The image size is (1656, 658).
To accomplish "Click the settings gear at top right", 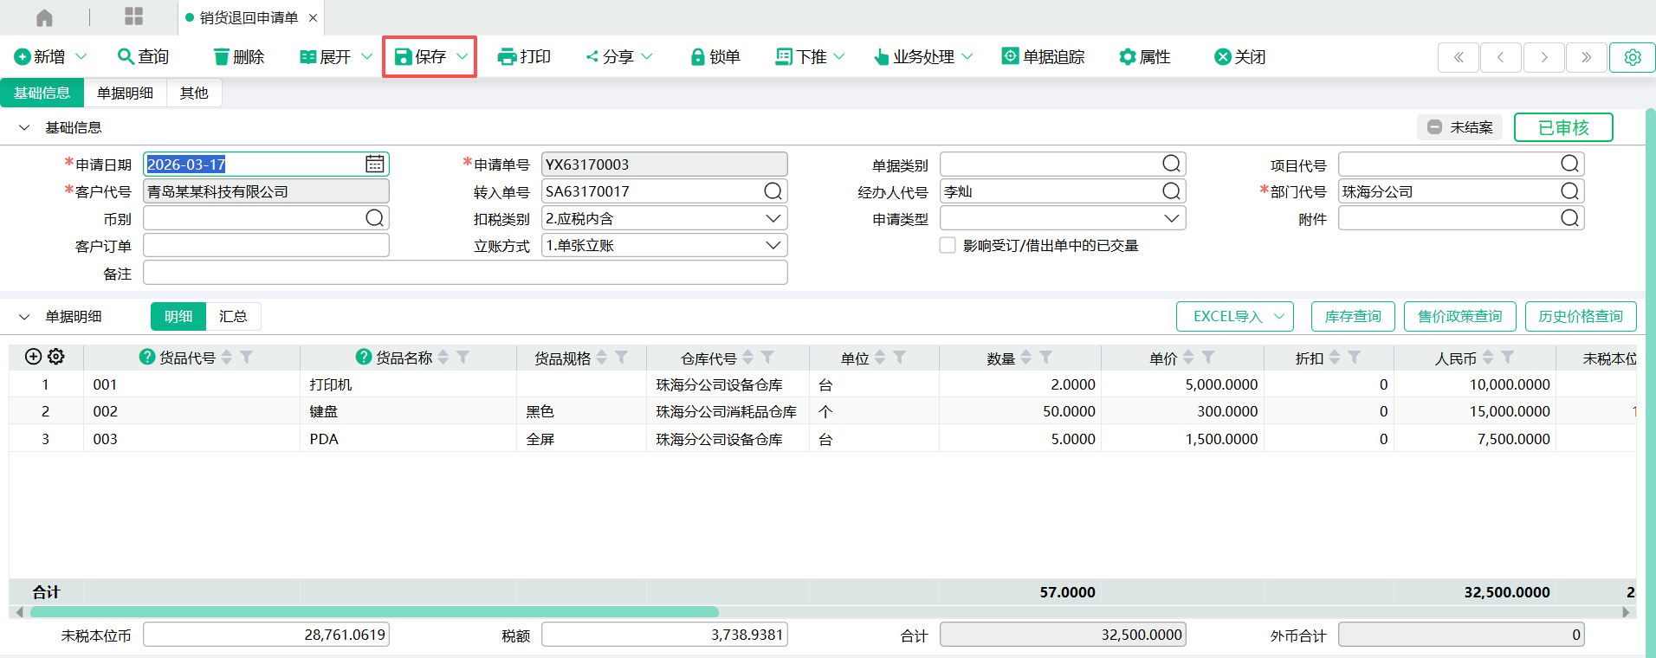I will [x=1632, y=57].
